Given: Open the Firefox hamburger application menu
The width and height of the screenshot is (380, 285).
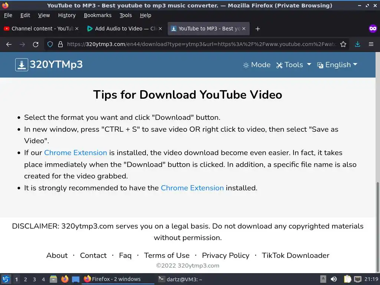Looking at the screenshot, I should pos(371,45).
